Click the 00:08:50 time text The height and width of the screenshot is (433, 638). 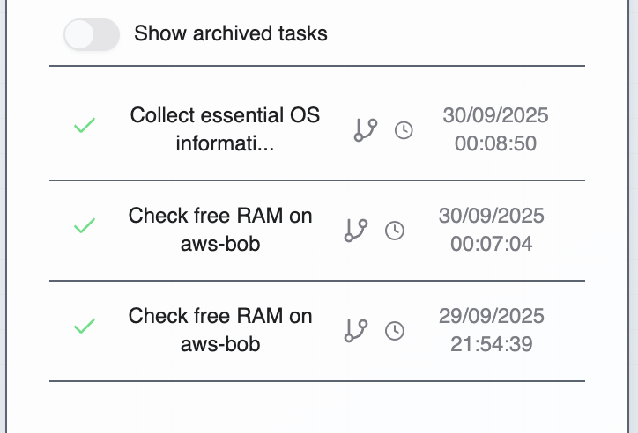click(495, 143)
